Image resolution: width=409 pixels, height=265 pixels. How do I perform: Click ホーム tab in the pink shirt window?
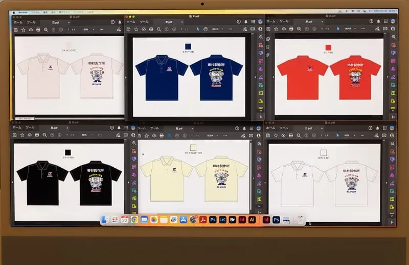pyautogui.click(x=18, y=22)
